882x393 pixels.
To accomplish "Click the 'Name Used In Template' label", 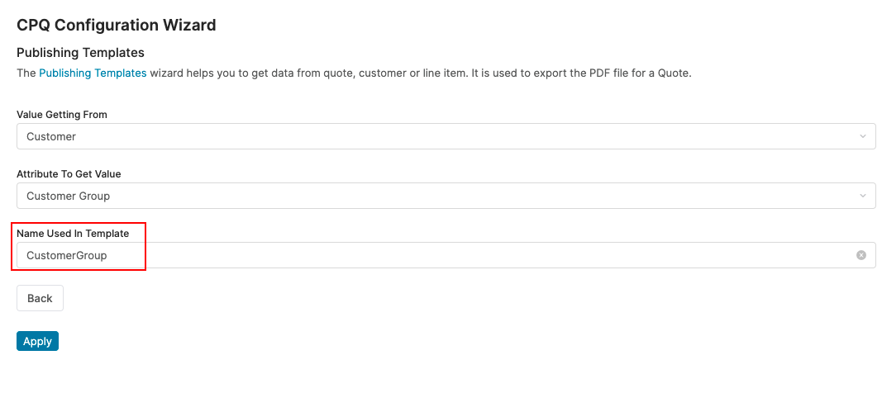I will click(x=73, y=233).
